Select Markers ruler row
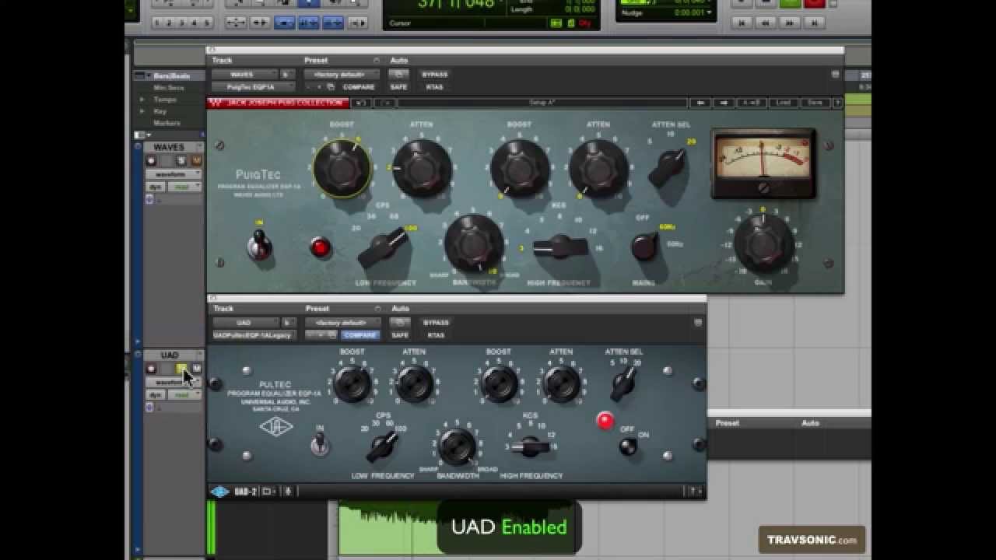Viewport: 996px width, 560px height. (167, 123)
